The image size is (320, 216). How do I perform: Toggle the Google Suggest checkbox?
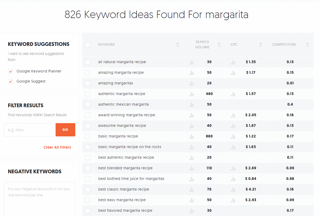coord(11,81)
